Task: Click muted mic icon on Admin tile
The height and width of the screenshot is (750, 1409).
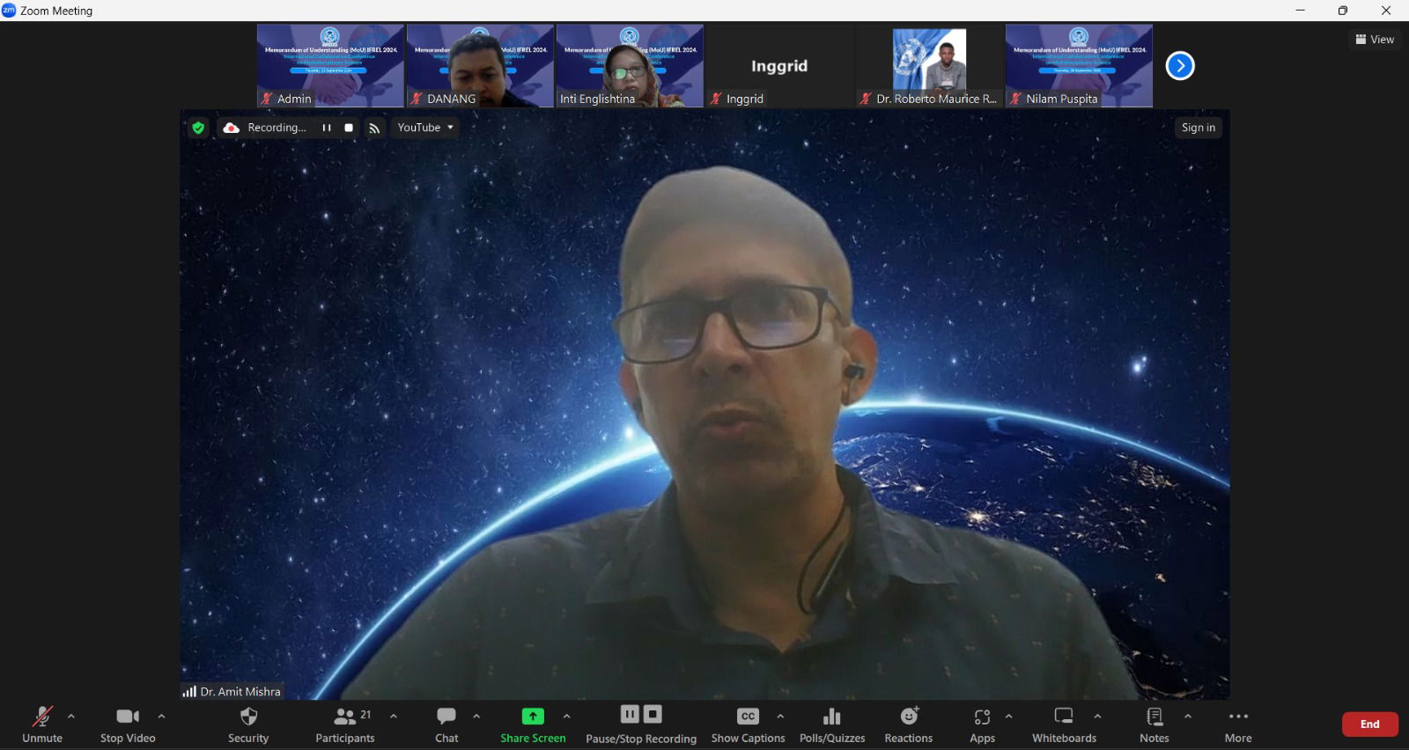Action: pos(267,99)
